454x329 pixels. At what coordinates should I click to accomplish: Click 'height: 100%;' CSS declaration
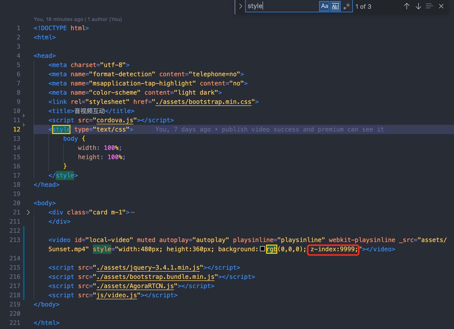102,157
